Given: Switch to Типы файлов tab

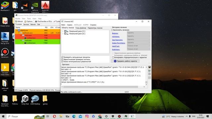Looking at the screenshot, I should click(x=81, y=28).
